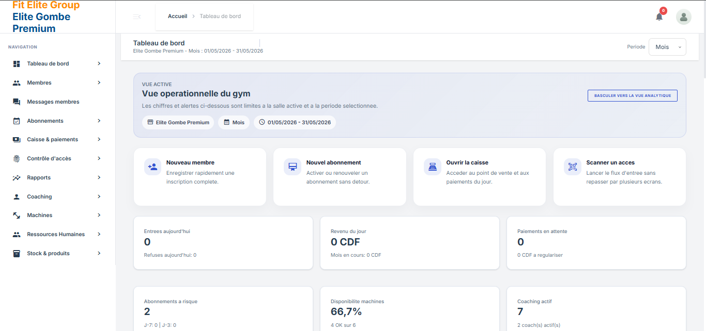Screen dimensions: 706x331
Task: Expand the Membres menu chevron
Action: pyautogui.click(x=99, y=82)
